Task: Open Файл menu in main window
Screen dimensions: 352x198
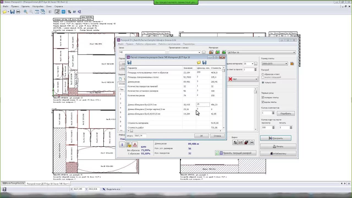Action: 5,6
